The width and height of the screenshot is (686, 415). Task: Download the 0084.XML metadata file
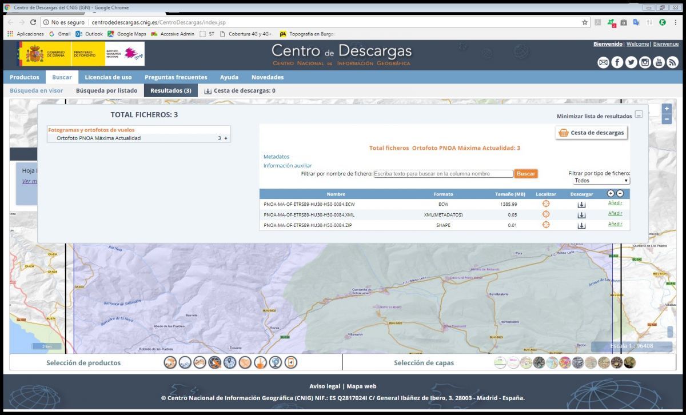coord(581,215)
